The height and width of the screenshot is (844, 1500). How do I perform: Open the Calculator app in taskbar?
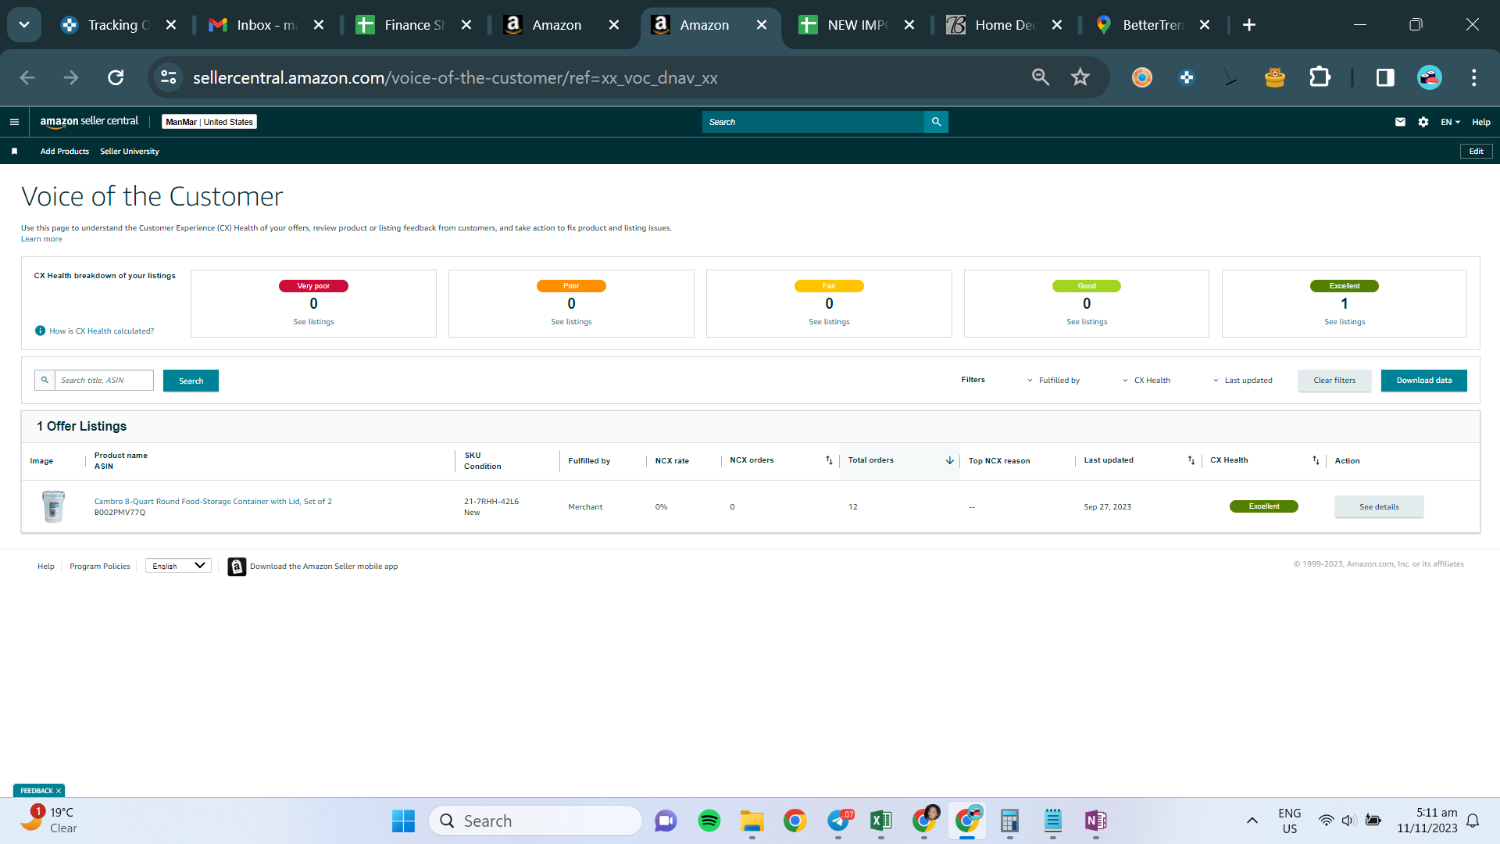[x=1010, y=821]
